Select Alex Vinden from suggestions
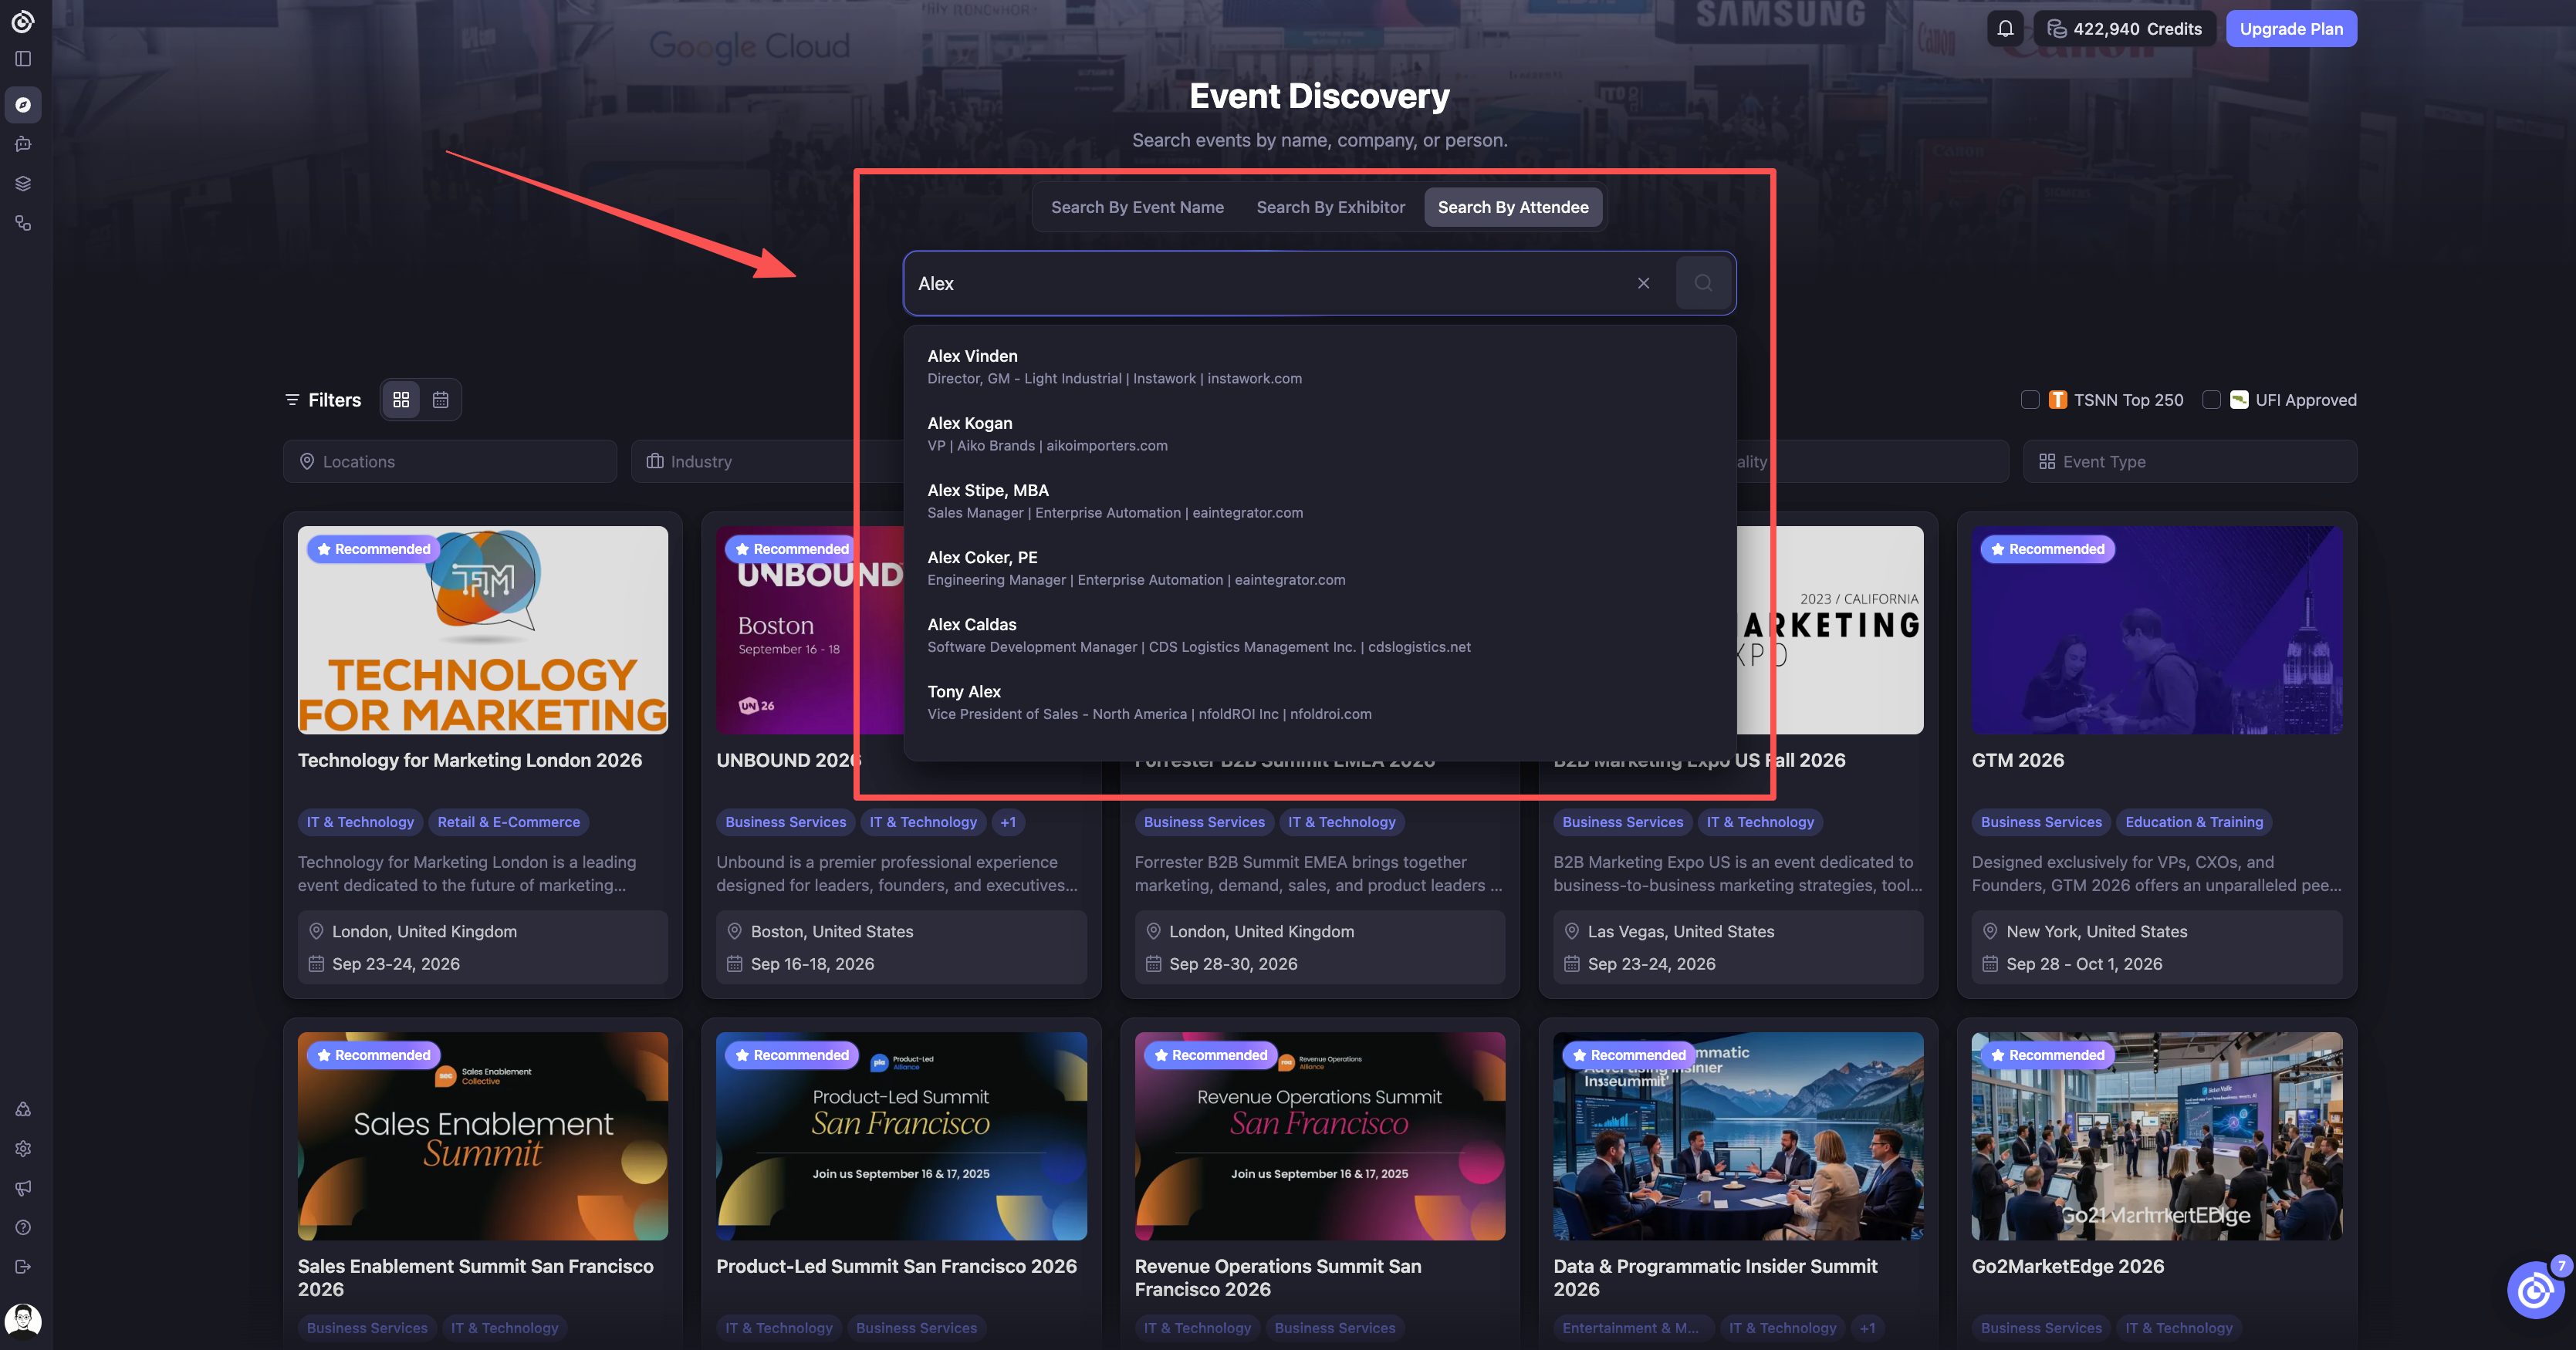Screen dimensions: 2576x1350 (x=1320, y=366)
